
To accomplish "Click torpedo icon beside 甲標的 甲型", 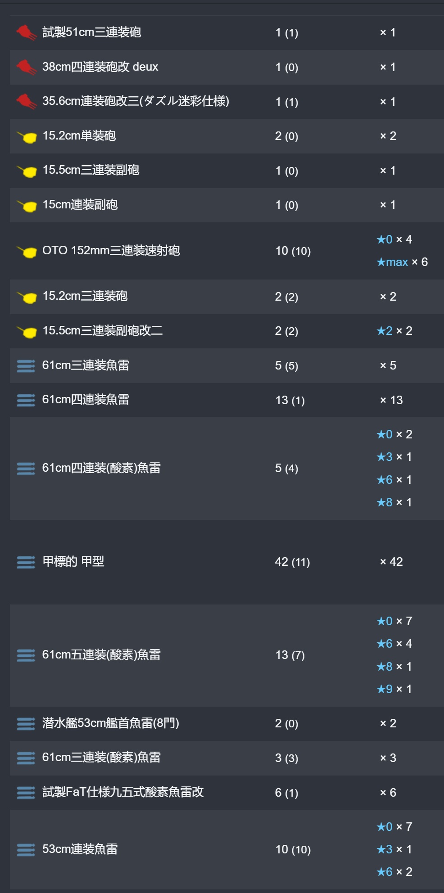I will 26,562.
